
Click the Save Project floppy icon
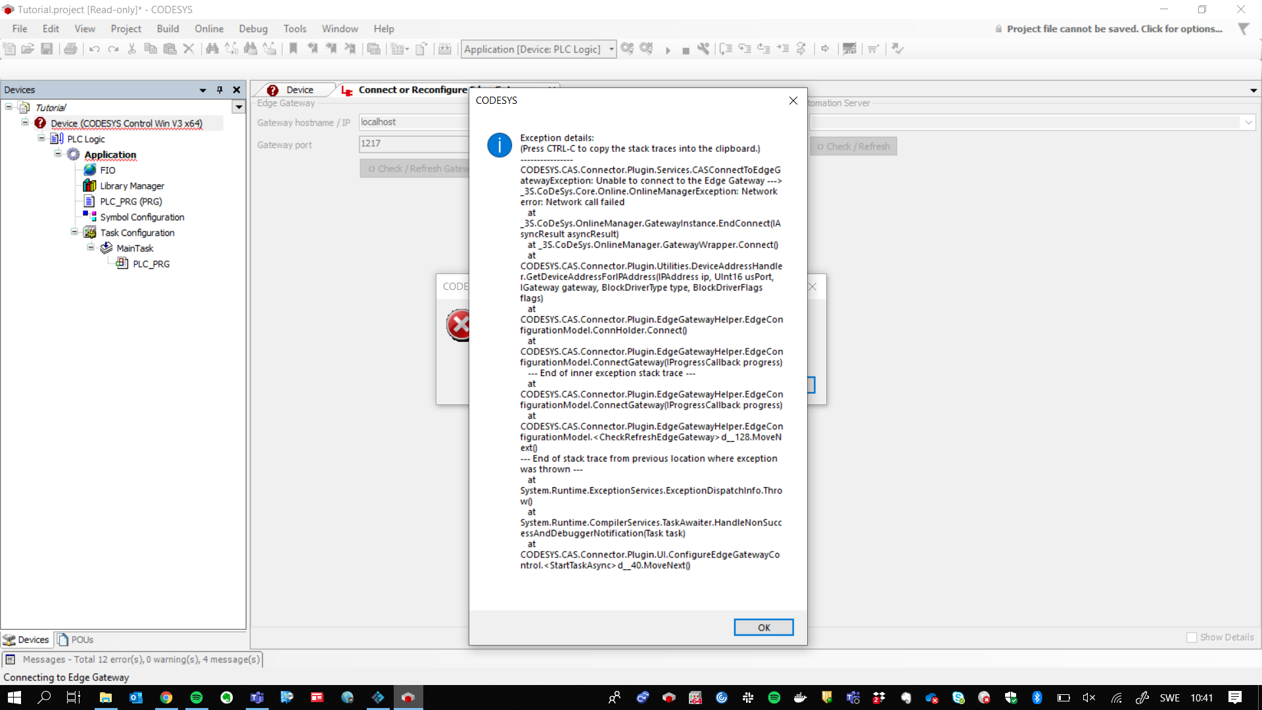pos(47,49)
